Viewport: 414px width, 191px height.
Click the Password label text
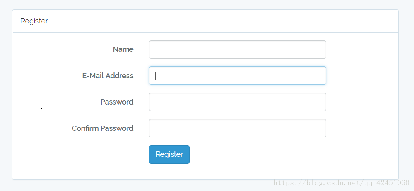[117, 102]
